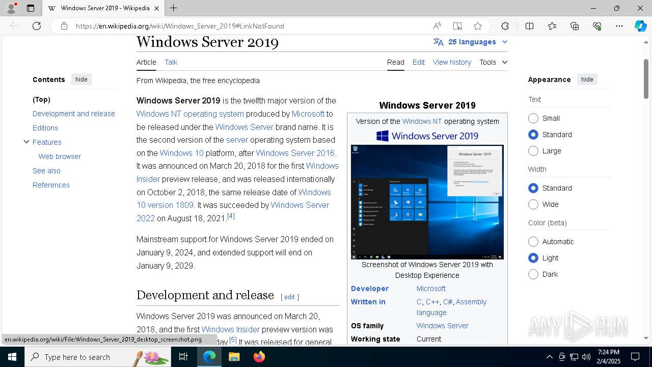Open the Collections icon
The height and width of the screenshot is (367, 652).
point(575,26)
